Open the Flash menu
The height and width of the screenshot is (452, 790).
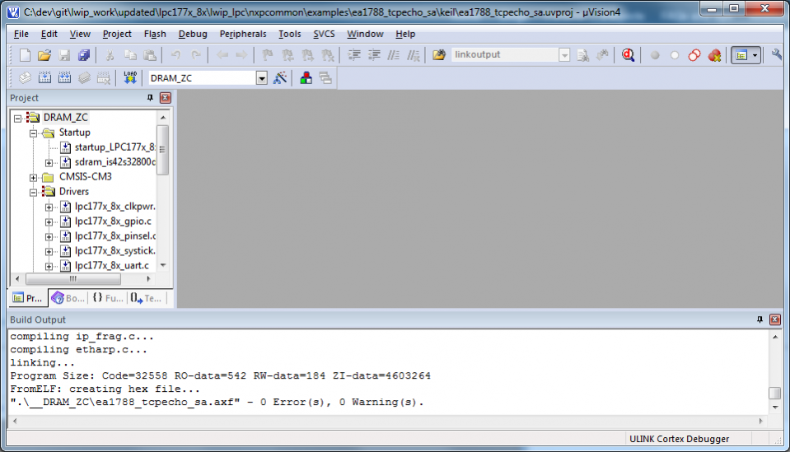155,34
